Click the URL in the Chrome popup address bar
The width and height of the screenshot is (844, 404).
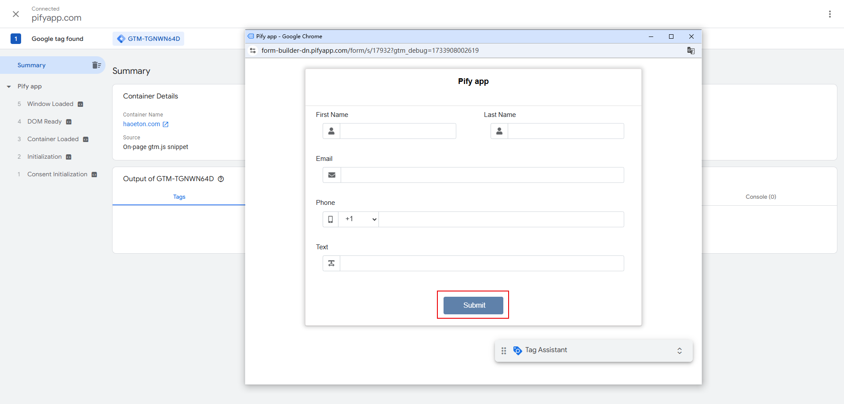pos(370,51)
